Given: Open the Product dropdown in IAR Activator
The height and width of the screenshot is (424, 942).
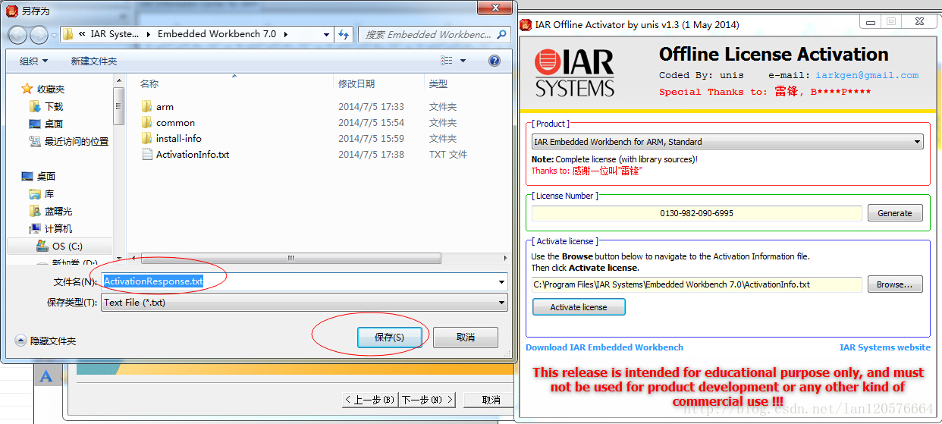Looking at the screenshot, I should click(727, 142).
